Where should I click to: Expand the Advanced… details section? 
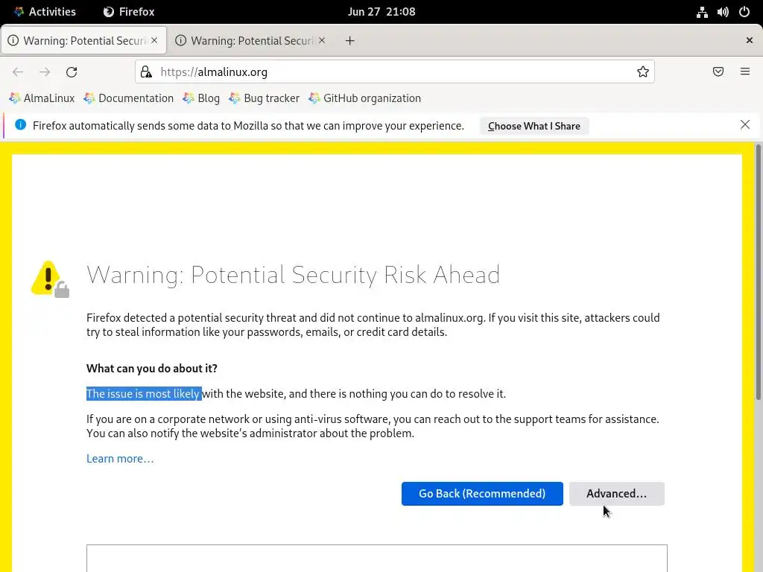[616, 494]
